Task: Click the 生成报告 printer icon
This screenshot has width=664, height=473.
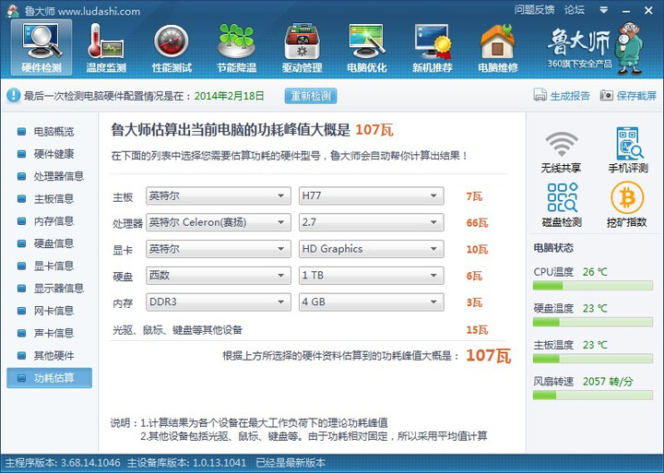Action: (539, 95)
